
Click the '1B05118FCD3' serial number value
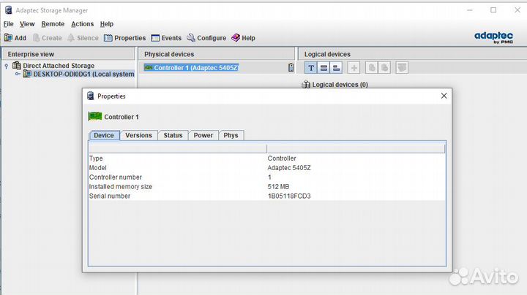point(289,196)
